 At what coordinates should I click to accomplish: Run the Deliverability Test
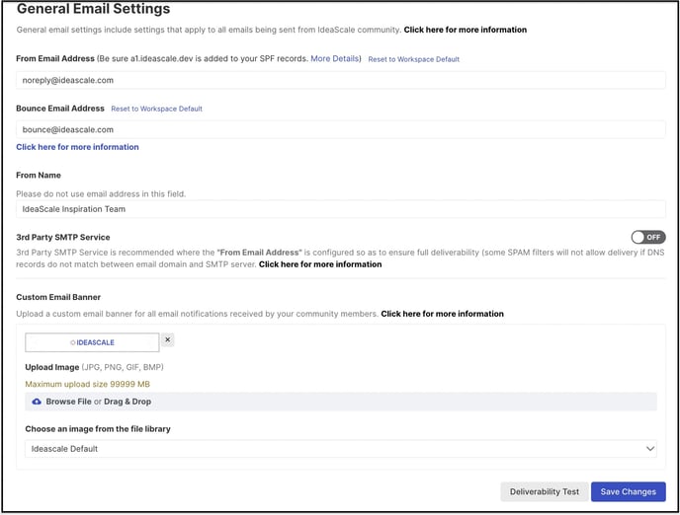[545, 491]
